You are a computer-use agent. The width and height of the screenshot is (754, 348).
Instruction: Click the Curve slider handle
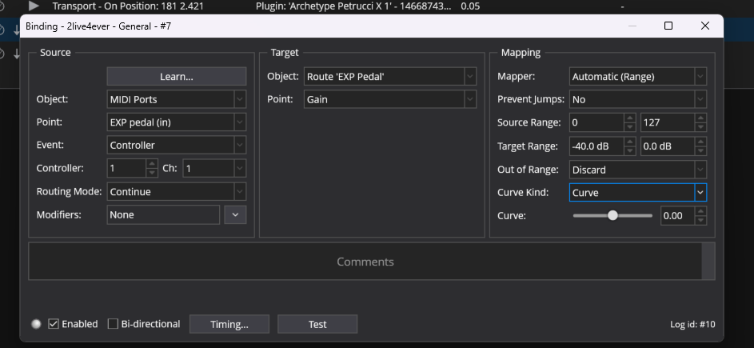pos(613,216)
